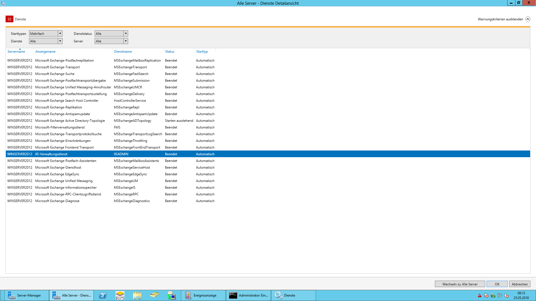Switch to Alle Server - Dienste taskbar item
536x301 pixels.
point(71,295)
